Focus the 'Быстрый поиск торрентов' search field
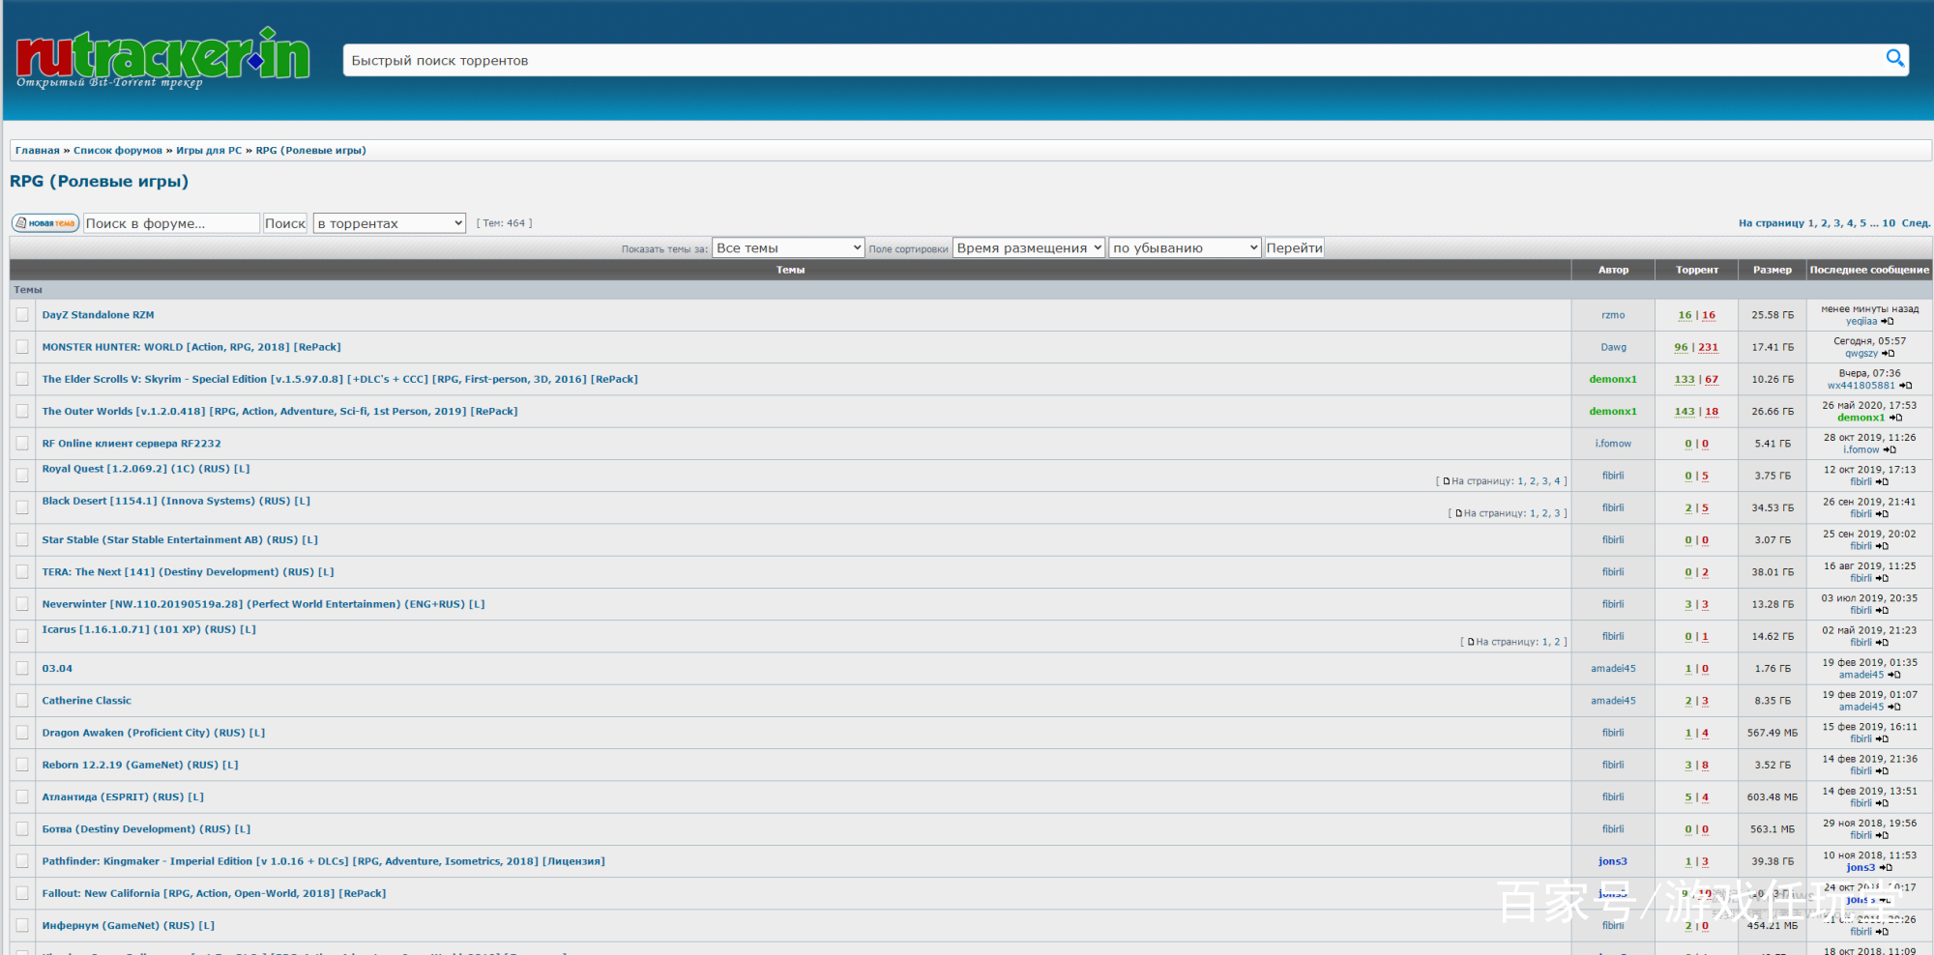 pos(1112,60)
